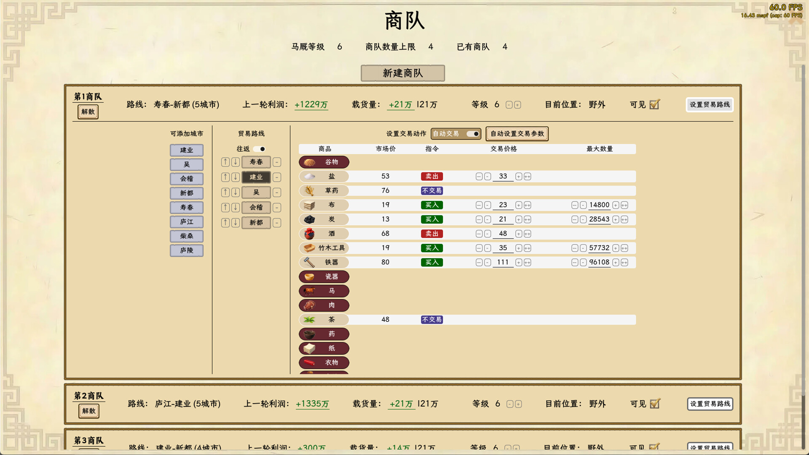Image resolution: width=809 pixels, height=455 pixels.
Task: Select the 马 commodity icon
Action: pyautogui.click(x=324, y=291)
